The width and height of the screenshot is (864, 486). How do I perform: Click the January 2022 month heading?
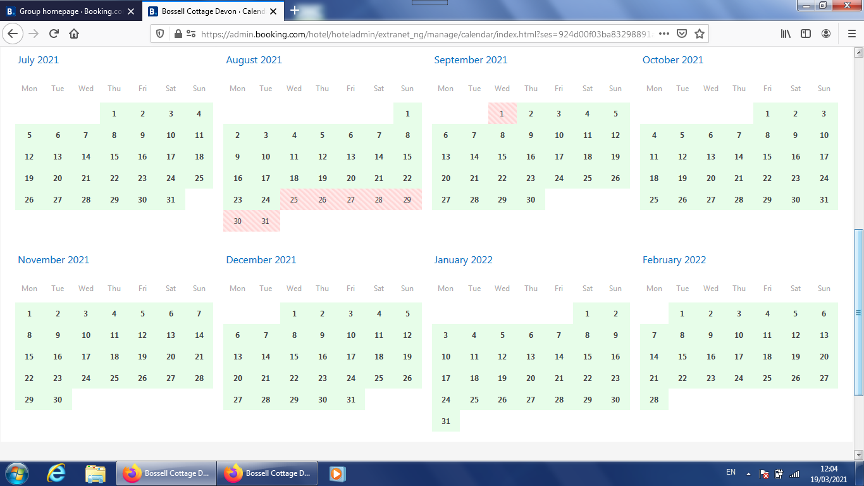[463, 260]
